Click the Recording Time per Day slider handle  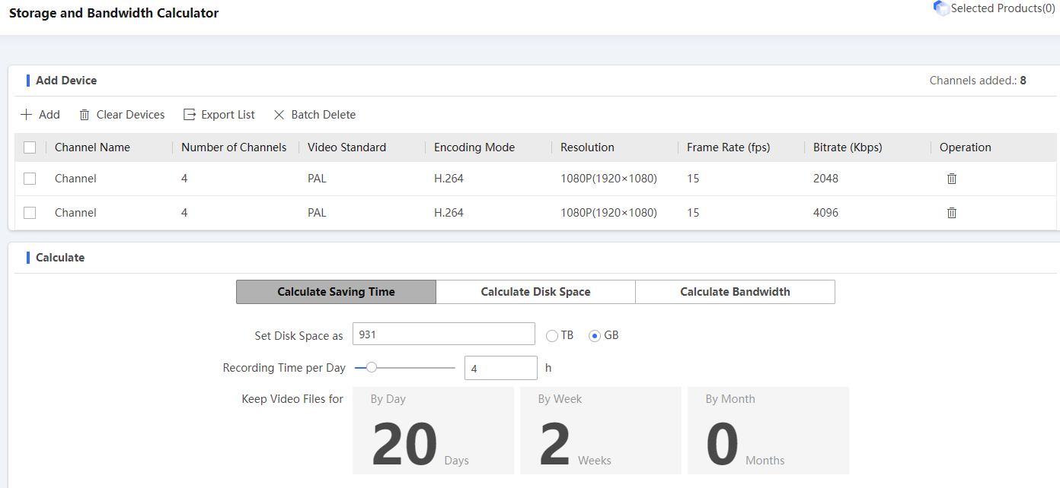coord(372,368)
